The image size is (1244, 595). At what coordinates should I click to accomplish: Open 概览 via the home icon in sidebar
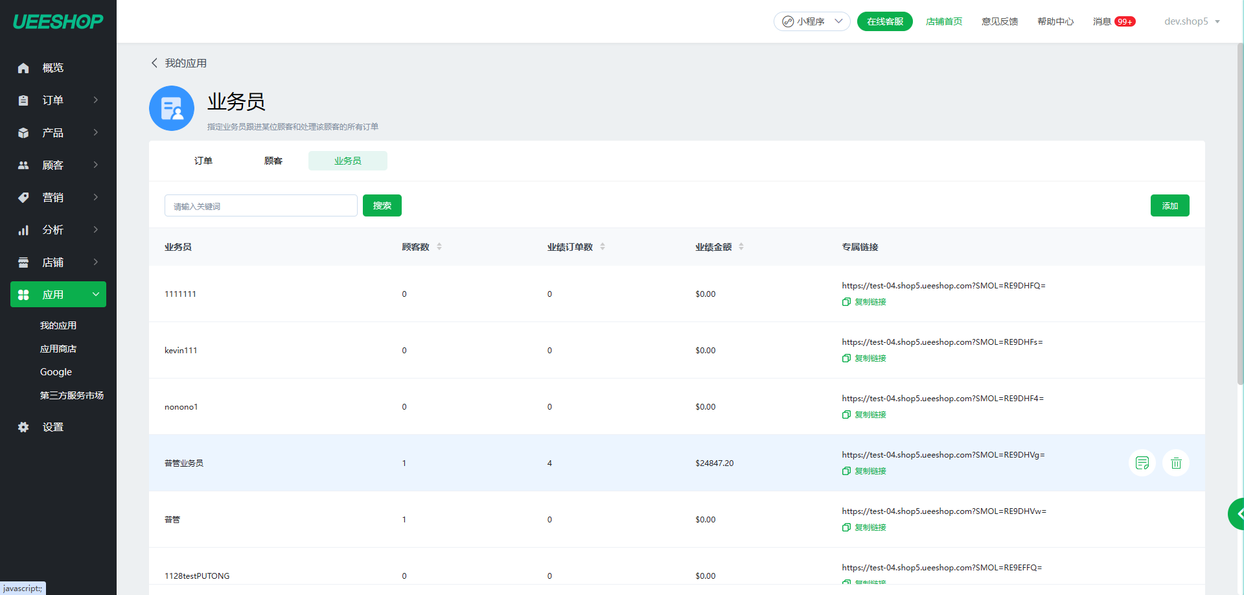click(23, 68)
